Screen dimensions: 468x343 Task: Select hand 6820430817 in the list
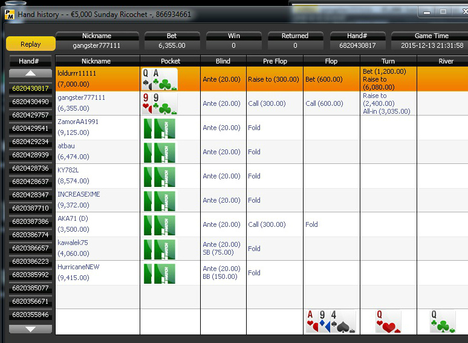click(30, 88)
